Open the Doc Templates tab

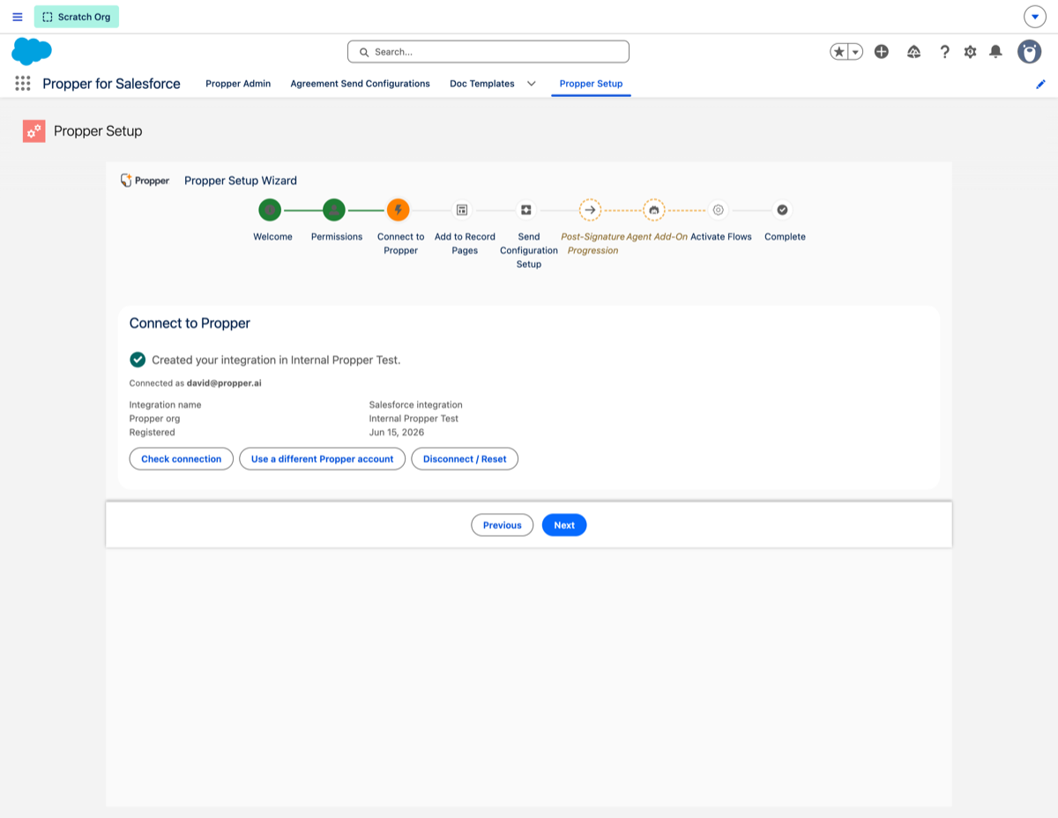[482, 84]
